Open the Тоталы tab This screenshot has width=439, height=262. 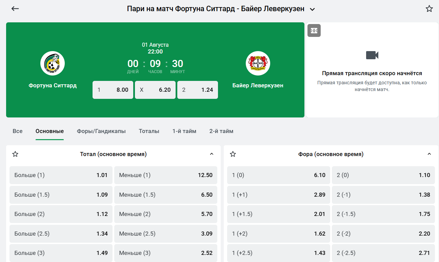coord(149,131)
